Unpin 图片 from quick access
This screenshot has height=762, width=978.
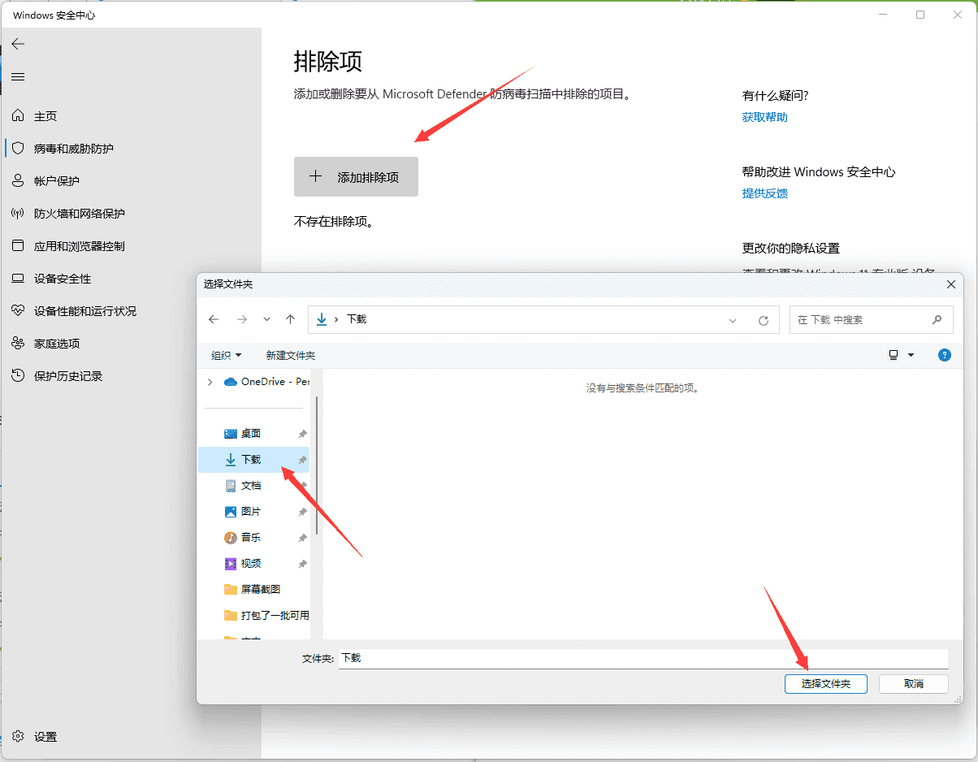point(302,511)
